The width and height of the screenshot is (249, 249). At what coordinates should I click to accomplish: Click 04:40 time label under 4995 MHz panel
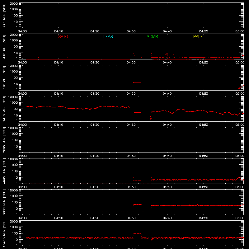pyautogui.click(x=167, y=187)
